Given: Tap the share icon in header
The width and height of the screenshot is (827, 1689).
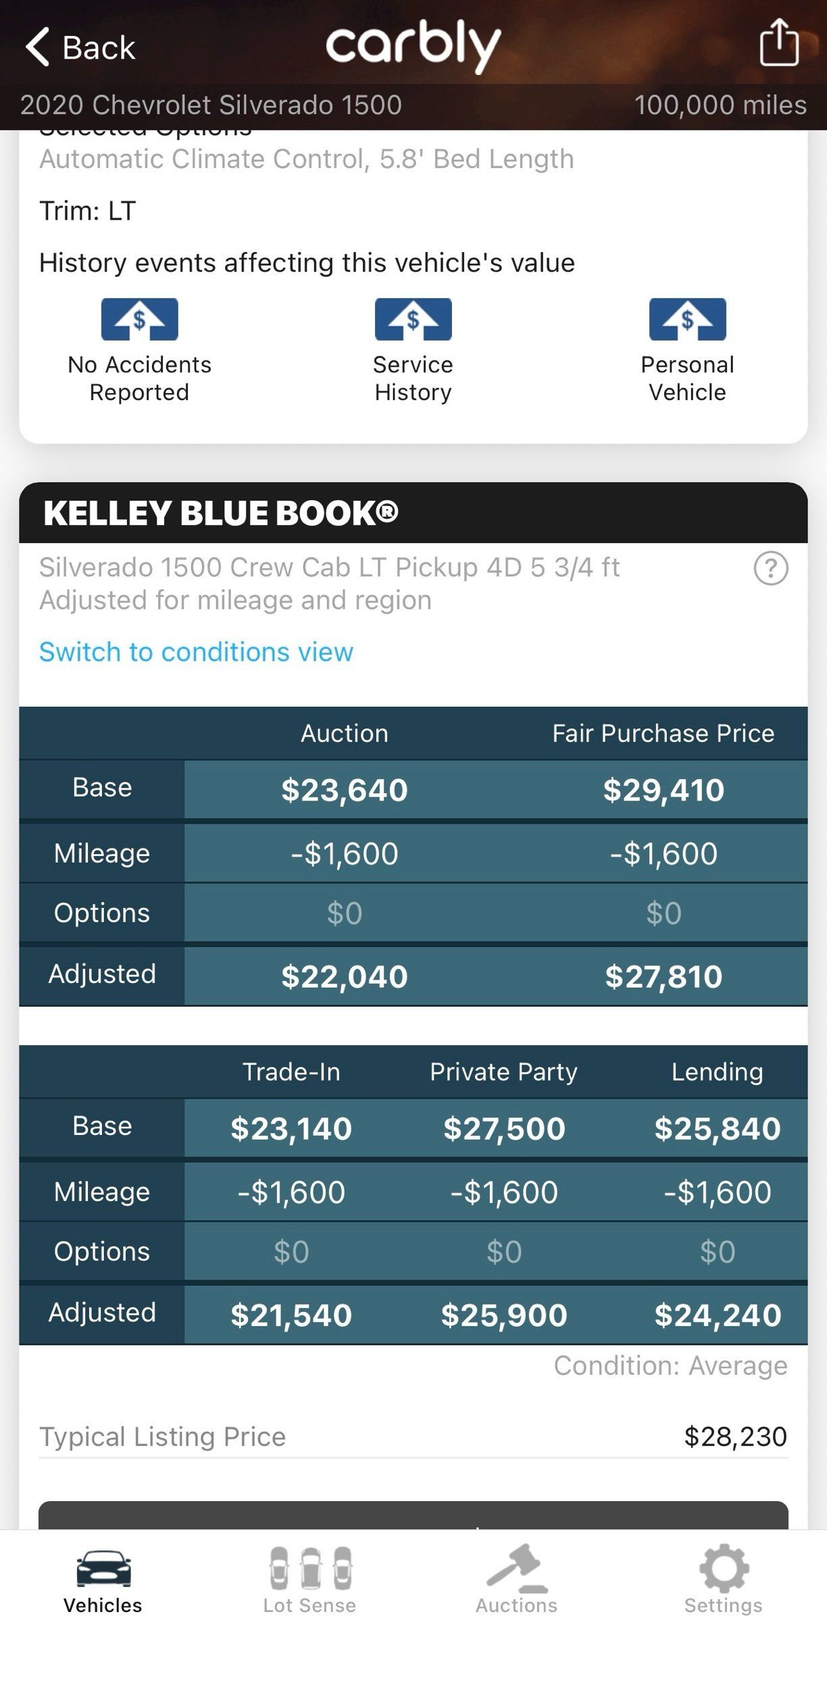Looking at the screenshot, I should click(x=779, y=42).
